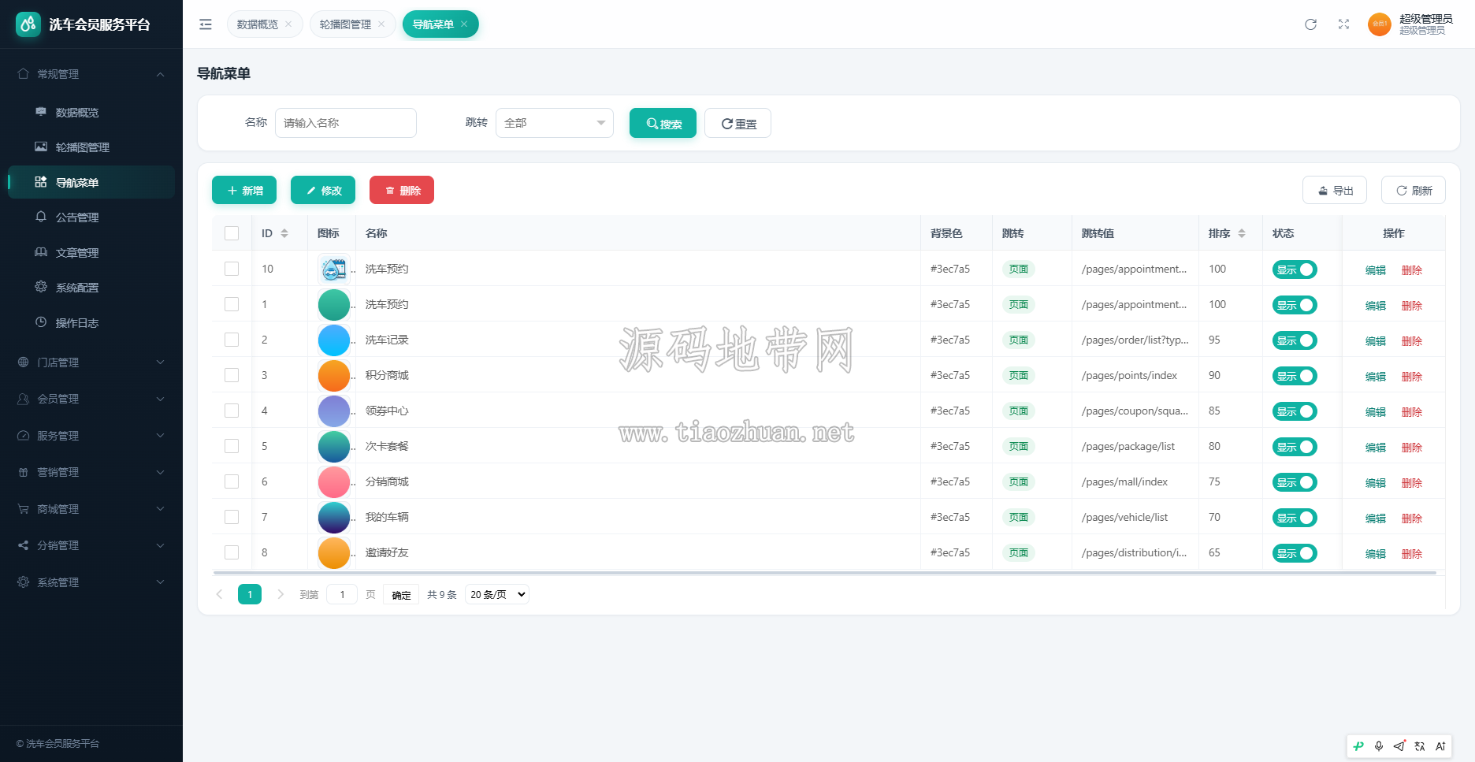Click the microphone icon in bottom toolbar
1475x762 pixels.
(1378, 746)
